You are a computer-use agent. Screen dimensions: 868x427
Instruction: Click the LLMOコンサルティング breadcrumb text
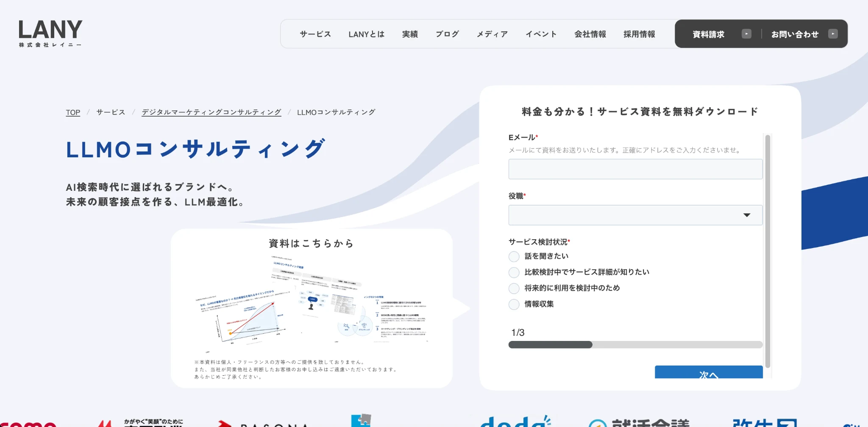336,112
